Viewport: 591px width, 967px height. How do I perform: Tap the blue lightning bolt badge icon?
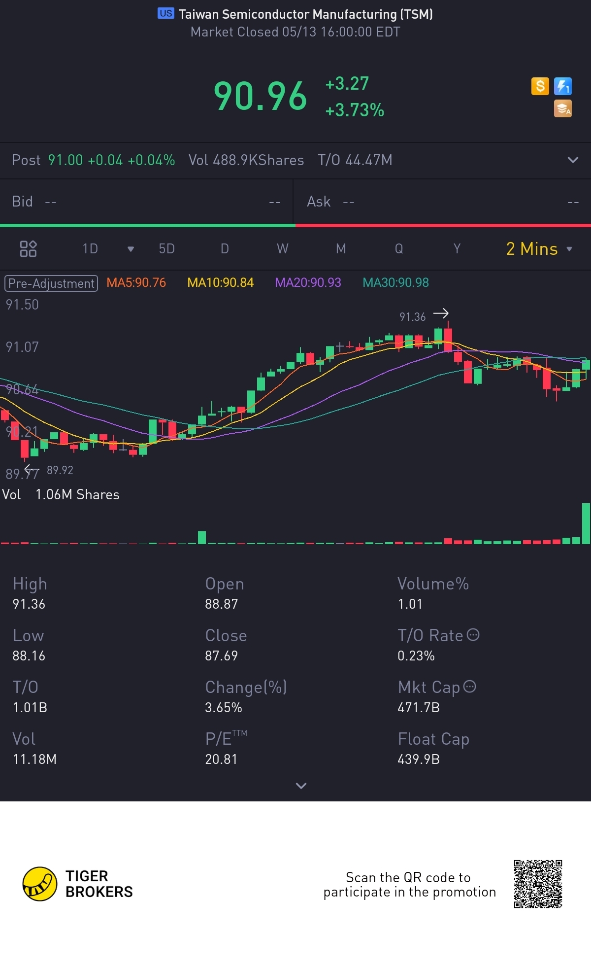pos(563,86)
